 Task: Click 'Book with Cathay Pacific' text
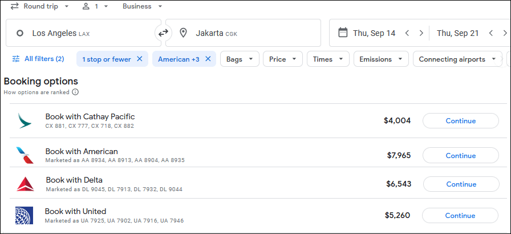point(90,116)
